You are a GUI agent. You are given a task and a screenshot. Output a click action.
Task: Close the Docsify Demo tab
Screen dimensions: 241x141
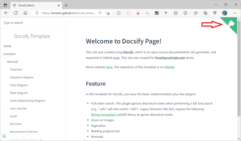pyautogui.click(x=58, y=5)
